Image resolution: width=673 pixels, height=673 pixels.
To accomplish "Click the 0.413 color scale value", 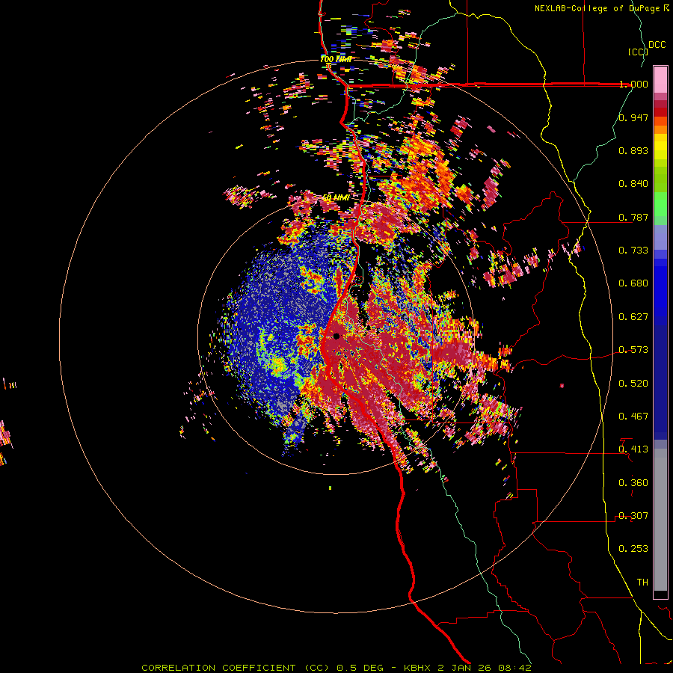I will (x=633, y=449).
